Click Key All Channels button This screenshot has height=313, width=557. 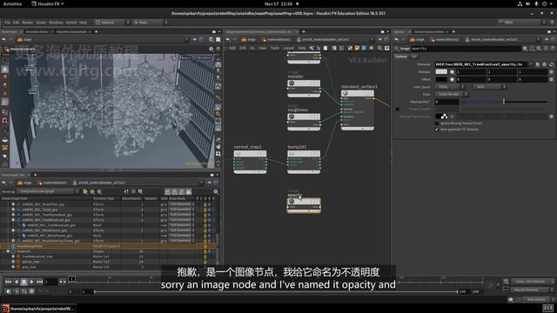click(x=533, y=290)
